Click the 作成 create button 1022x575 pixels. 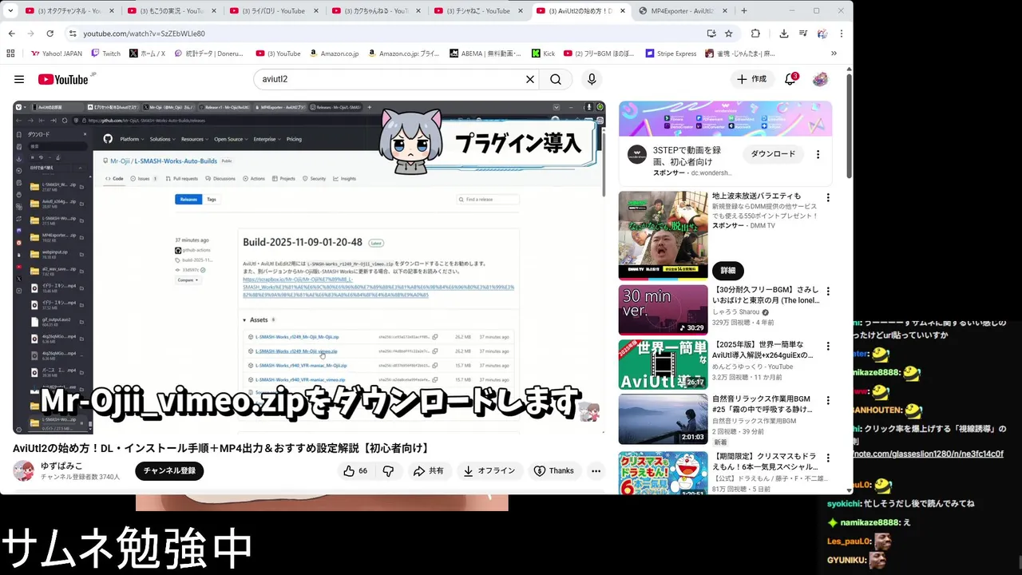(752, 79)
